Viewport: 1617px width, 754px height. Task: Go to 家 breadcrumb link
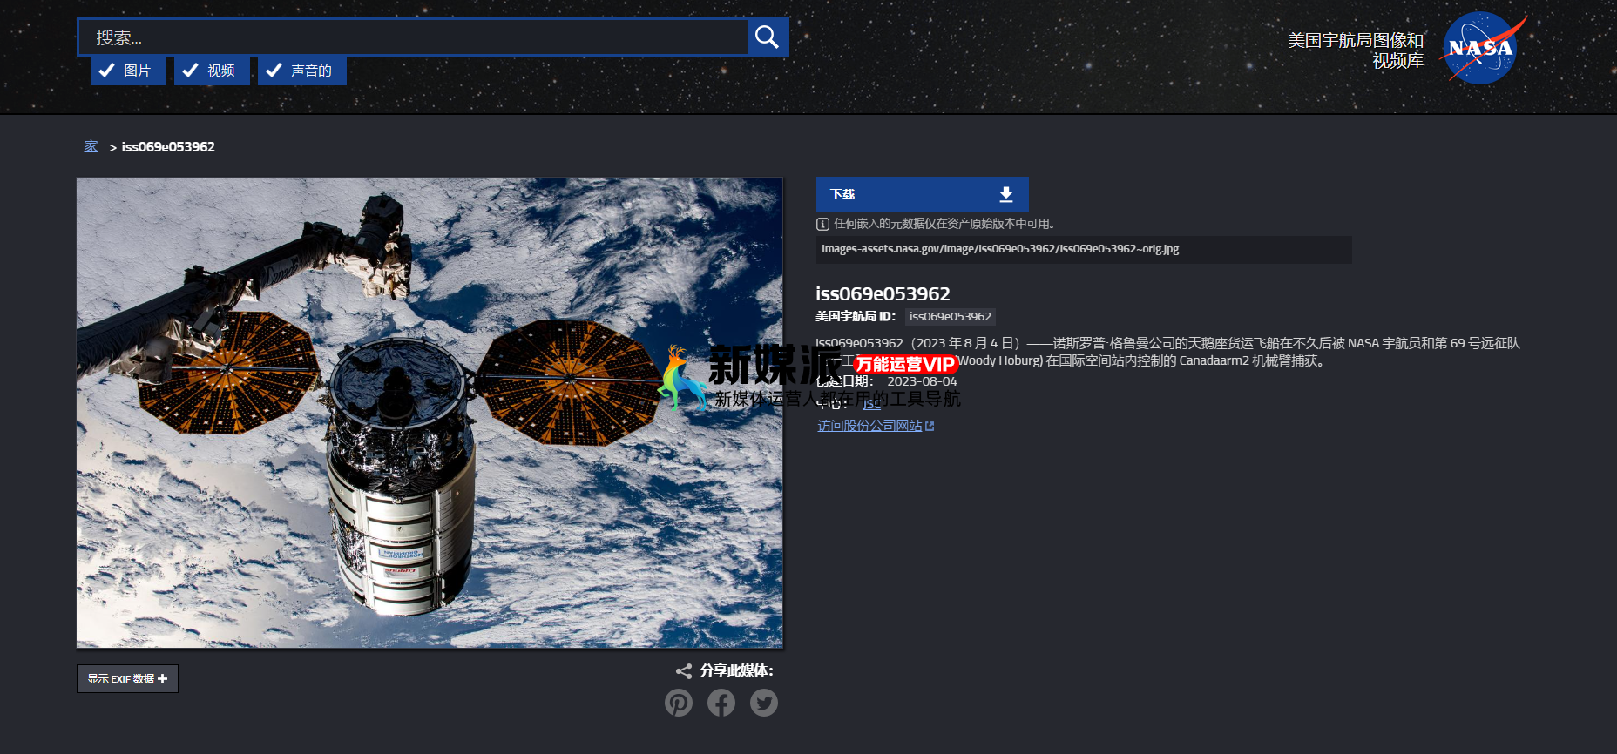tap(91, 146)
